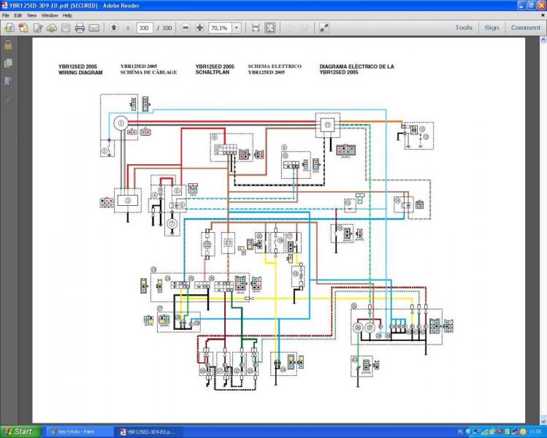
Task: Toggle fit-to-width scrolling mode
Action: tap(256, 28)
